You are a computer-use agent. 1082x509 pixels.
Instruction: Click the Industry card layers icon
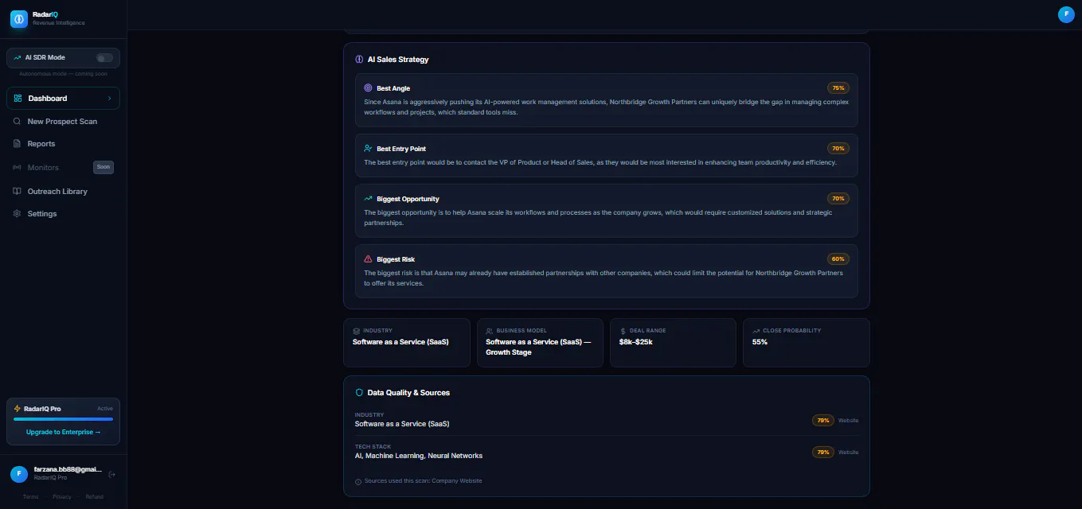click(x=357, y=331)
